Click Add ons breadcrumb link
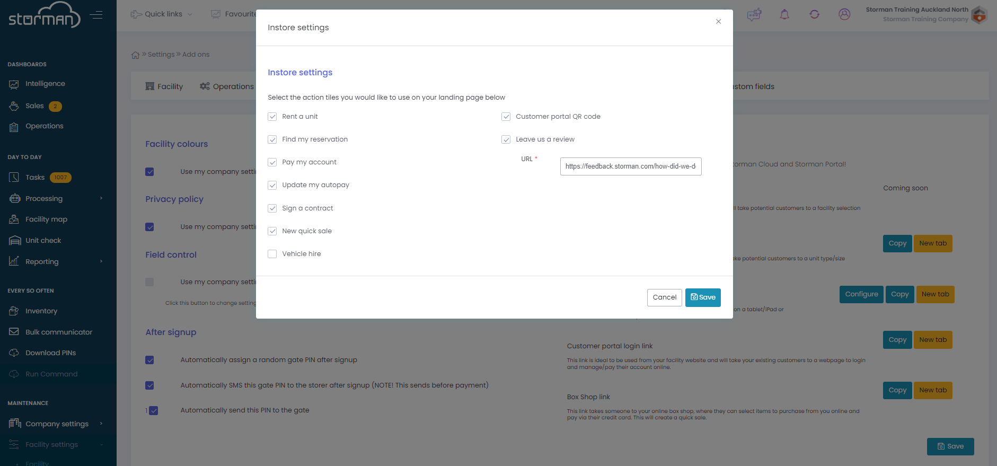 (x=196, y=55)
